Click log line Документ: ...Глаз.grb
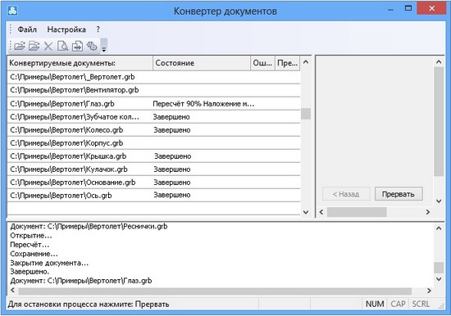Image resolution: width=451 pixels, height=316 pixels. click(81, 281)
